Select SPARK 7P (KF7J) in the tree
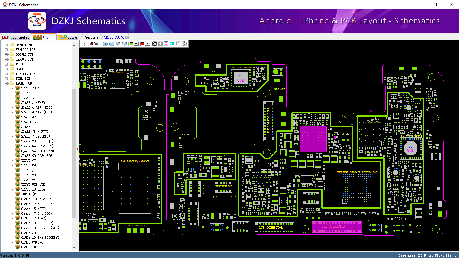 point(35,132)
